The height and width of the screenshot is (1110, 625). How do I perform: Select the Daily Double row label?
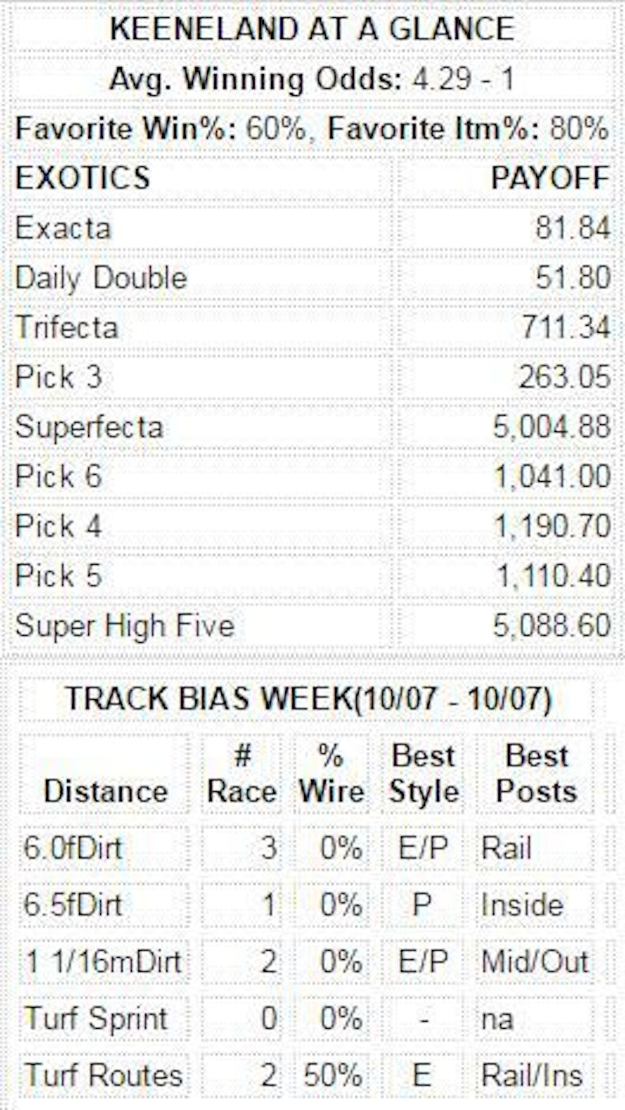click(101, 278)
